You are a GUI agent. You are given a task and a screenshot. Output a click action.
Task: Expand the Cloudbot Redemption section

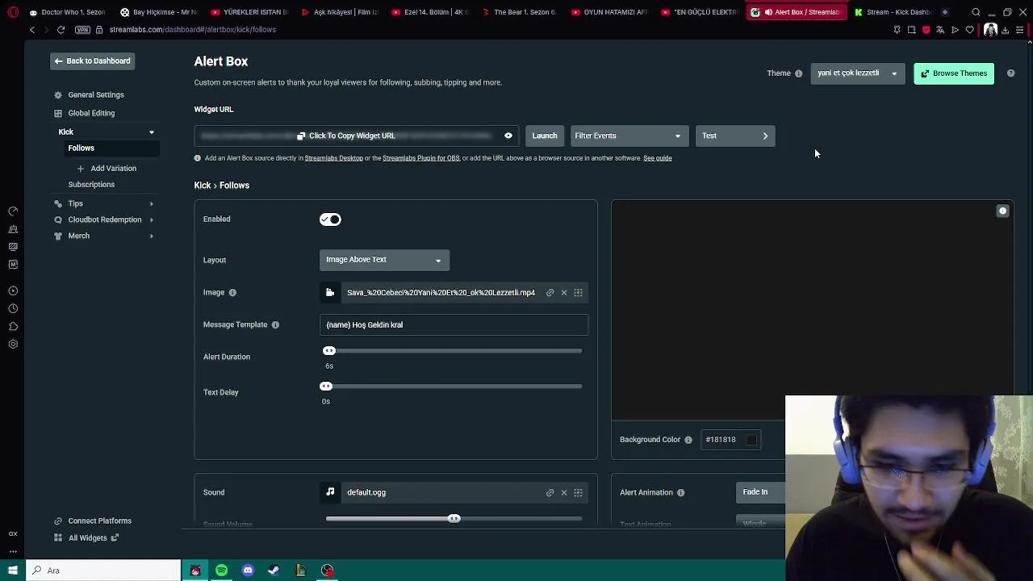pos(151,219)
